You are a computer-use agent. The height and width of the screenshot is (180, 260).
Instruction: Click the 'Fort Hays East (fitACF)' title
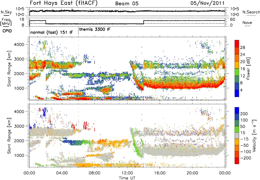click(64, 3)
